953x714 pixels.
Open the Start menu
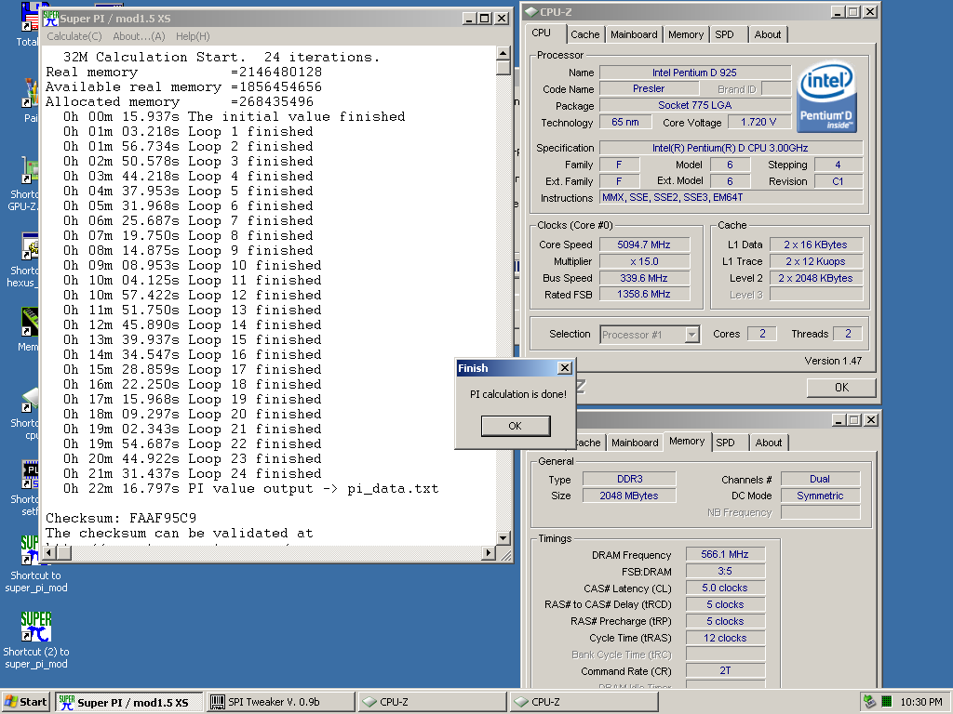pos(25,702)
